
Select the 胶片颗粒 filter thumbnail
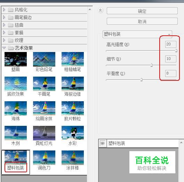(73, 109)
